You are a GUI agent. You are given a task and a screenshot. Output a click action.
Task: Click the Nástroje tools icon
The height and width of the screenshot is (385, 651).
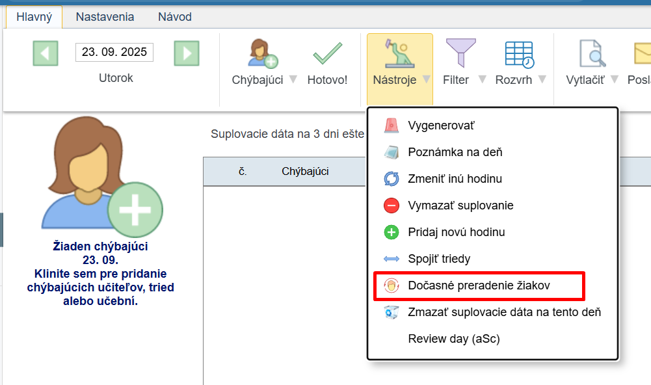pos(399,53)
